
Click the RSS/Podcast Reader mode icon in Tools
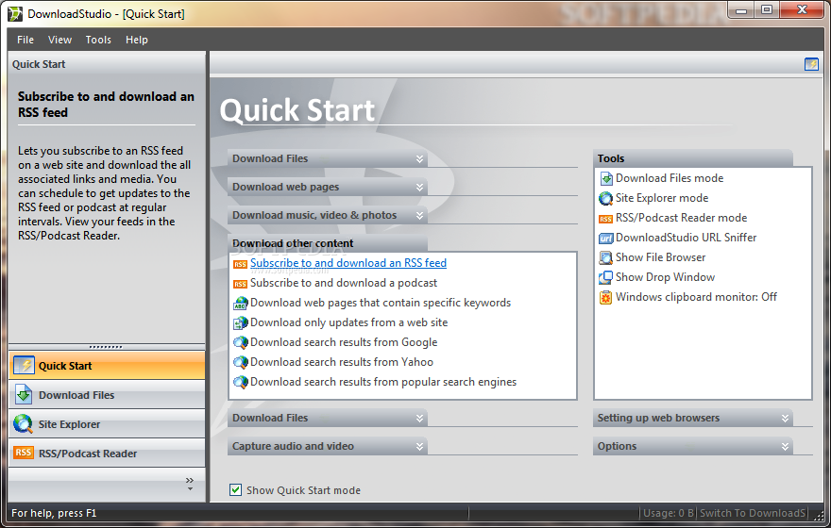[605, 219]
